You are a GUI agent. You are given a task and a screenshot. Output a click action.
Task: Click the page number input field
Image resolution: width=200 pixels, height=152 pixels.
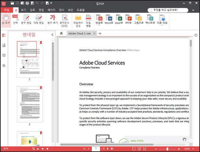click(96, 149)
